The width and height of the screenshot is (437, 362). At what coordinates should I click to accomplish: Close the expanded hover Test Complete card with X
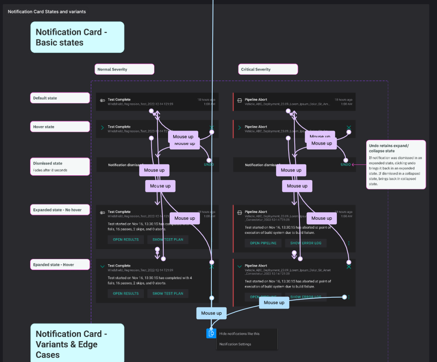pos(212,266)
